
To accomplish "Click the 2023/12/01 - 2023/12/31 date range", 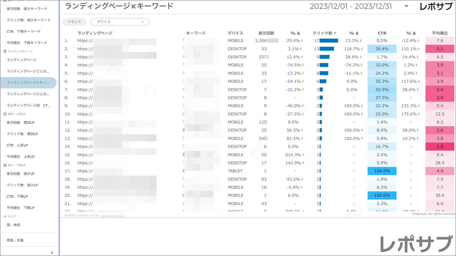I will [x=351, y=6].
